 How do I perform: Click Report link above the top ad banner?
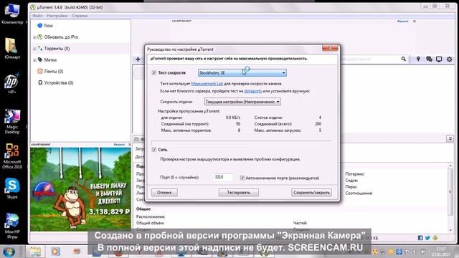point(402,21)
